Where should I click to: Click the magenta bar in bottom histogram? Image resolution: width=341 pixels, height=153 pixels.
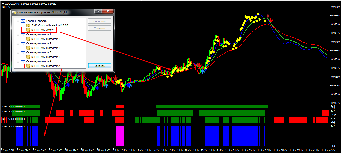coord(120,136)
